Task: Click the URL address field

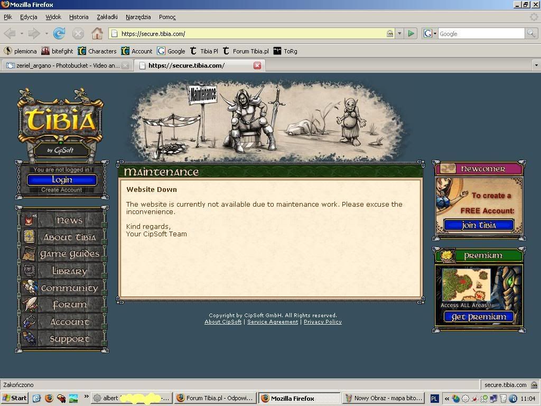Action: point(252,33)
